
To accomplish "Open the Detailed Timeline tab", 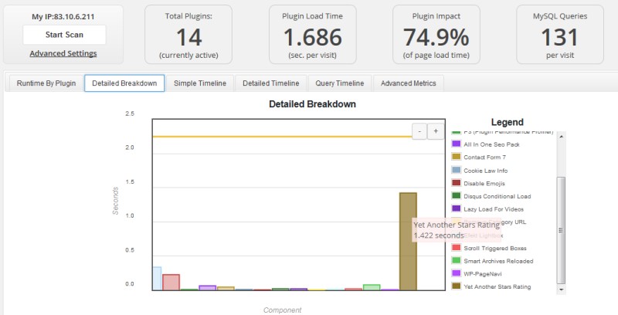I will coord(271,83).
